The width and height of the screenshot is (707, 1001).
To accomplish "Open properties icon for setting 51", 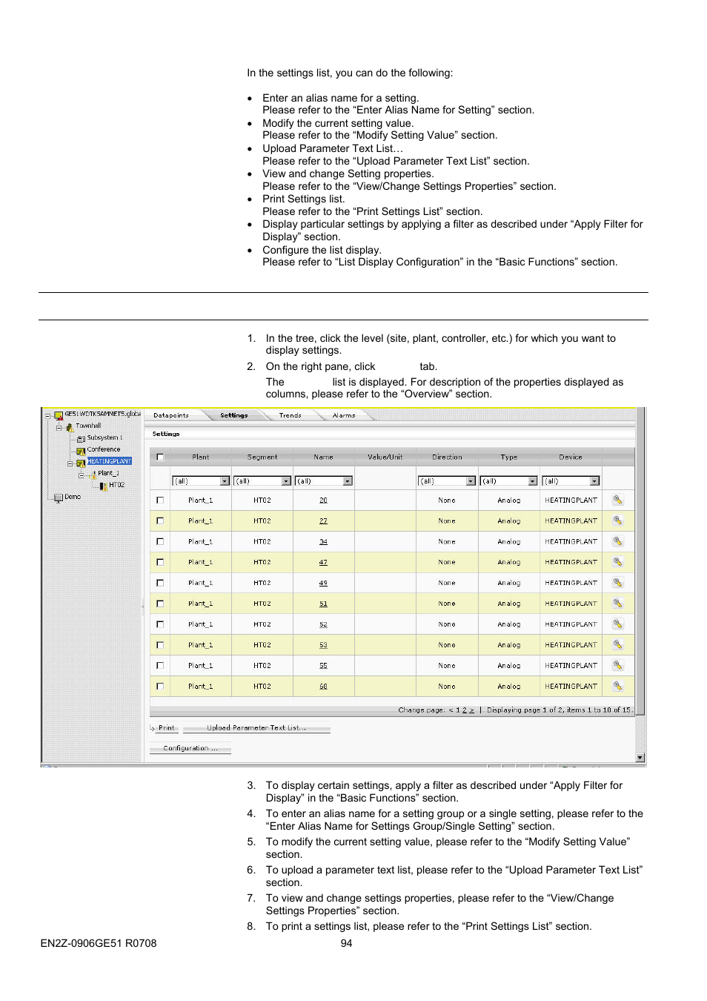I will [617, 604].
